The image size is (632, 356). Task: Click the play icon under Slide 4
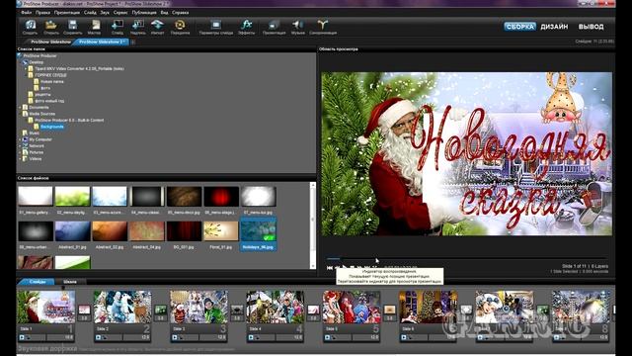tap(251, 337)
